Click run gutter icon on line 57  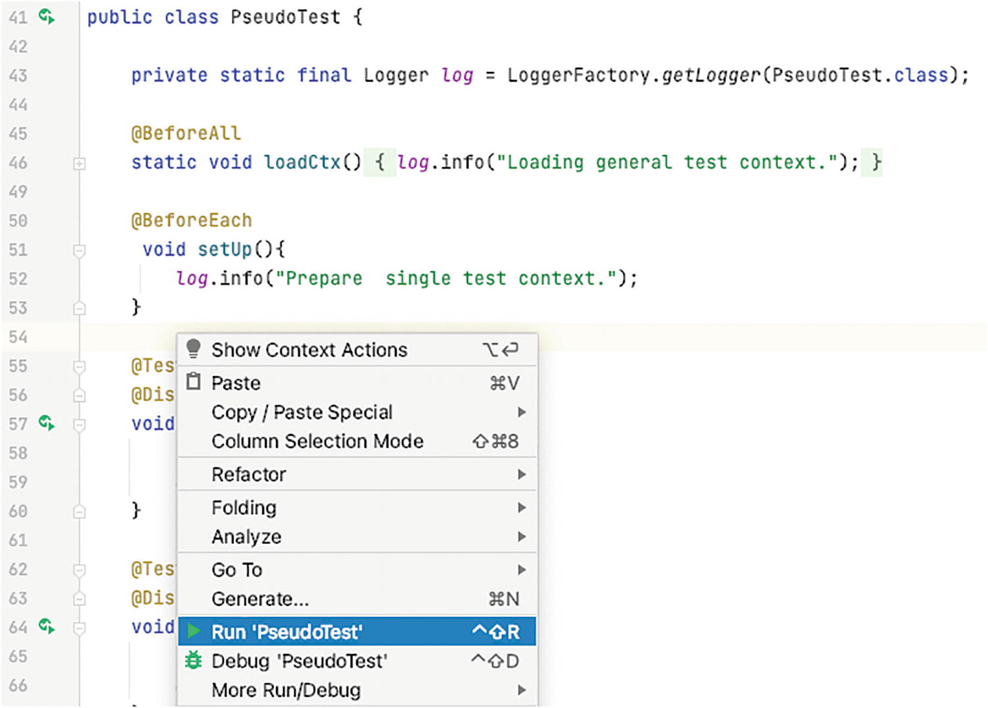coord(47,423)
